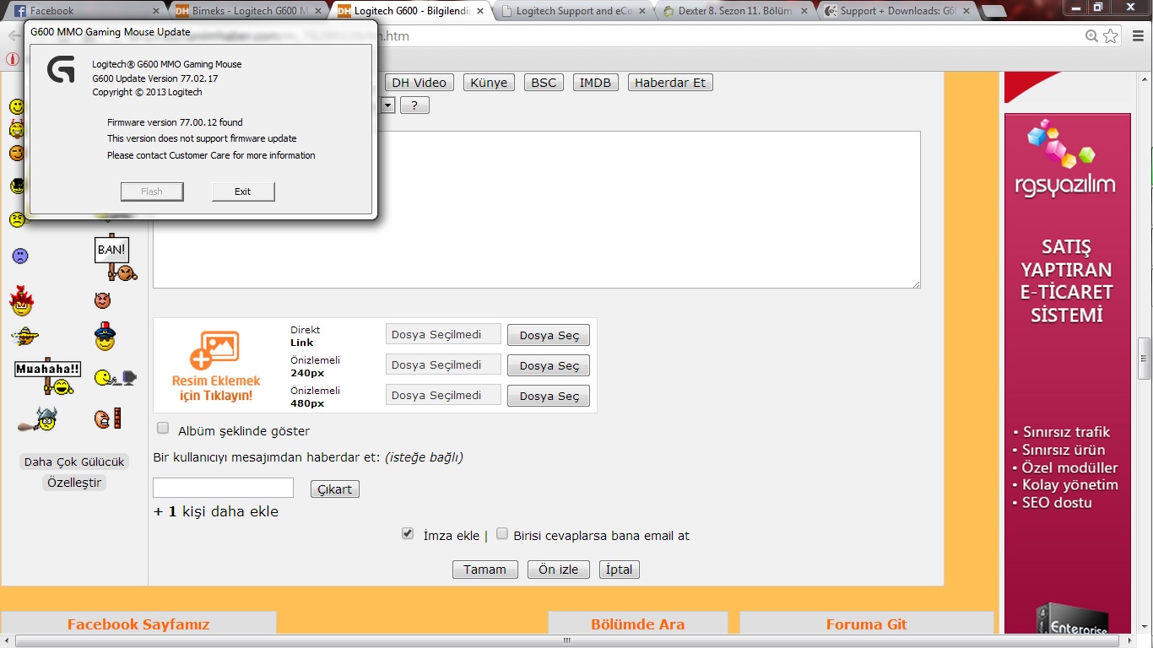Open the Facebook Sayfamız link
The width and height of the screenshot is (1153, 648).
point(138,624)
